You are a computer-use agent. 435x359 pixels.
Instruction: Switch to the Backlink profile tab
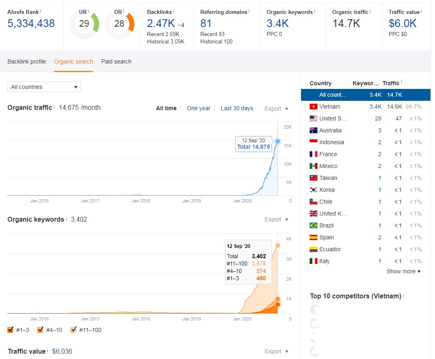coord(27,61)
